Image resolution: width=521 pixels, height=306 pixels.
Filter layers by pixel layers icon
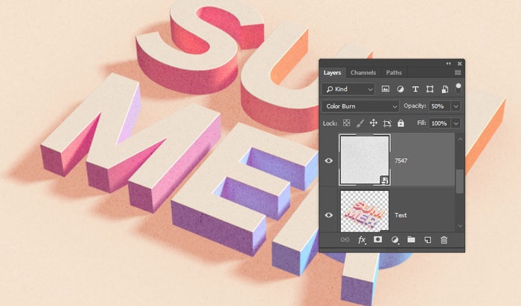pyautogui.click(x=386, y=89)
